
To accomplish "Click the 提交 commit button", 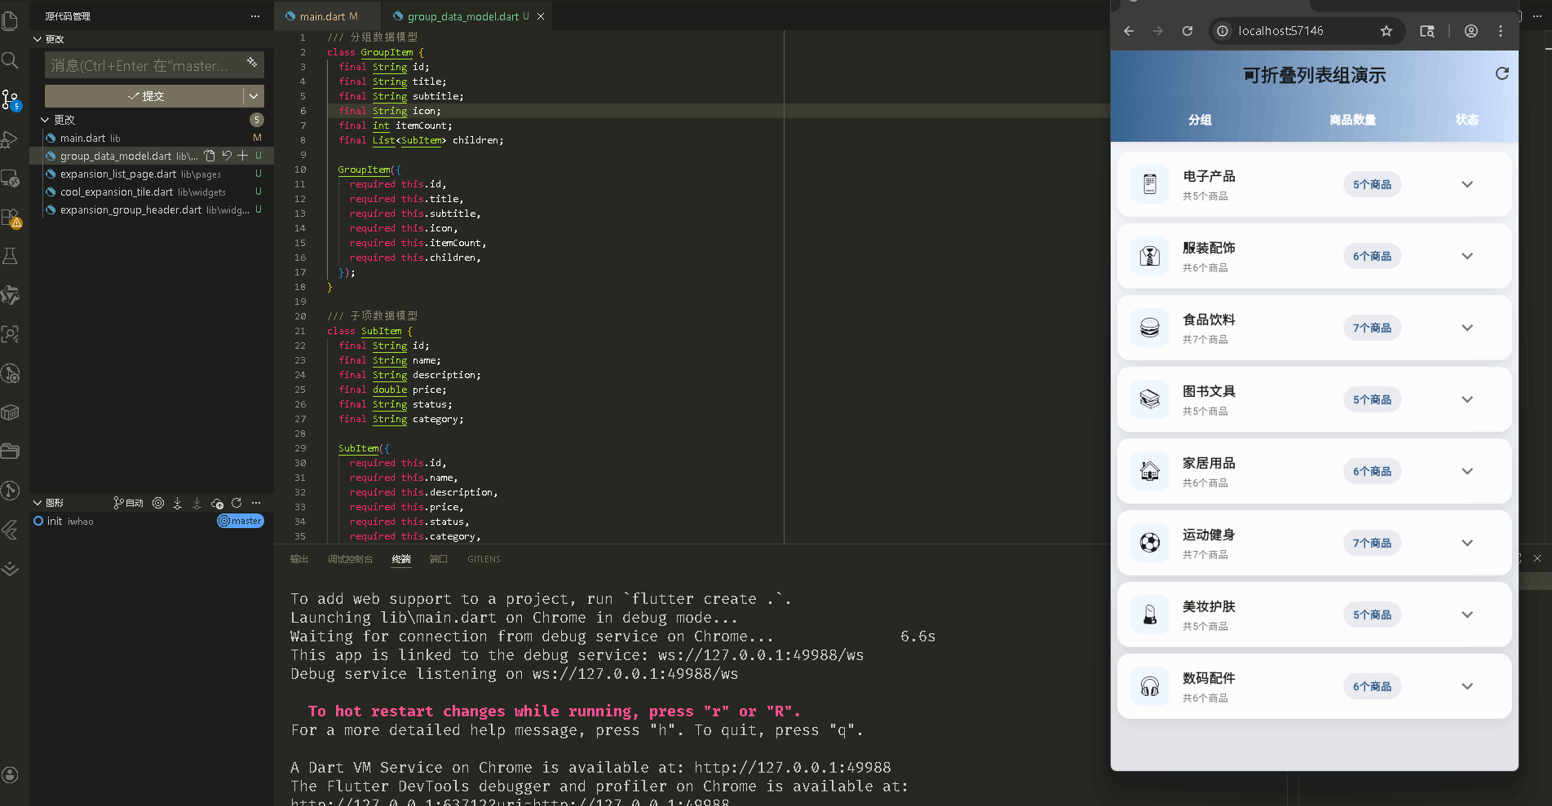I will point(147,96).
